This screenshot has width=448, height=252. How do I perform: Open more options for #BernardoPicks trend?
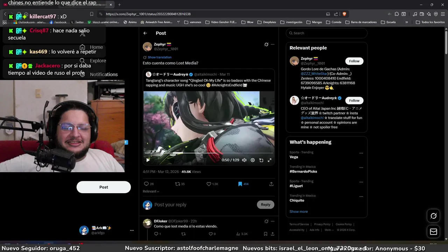point(361,168)
